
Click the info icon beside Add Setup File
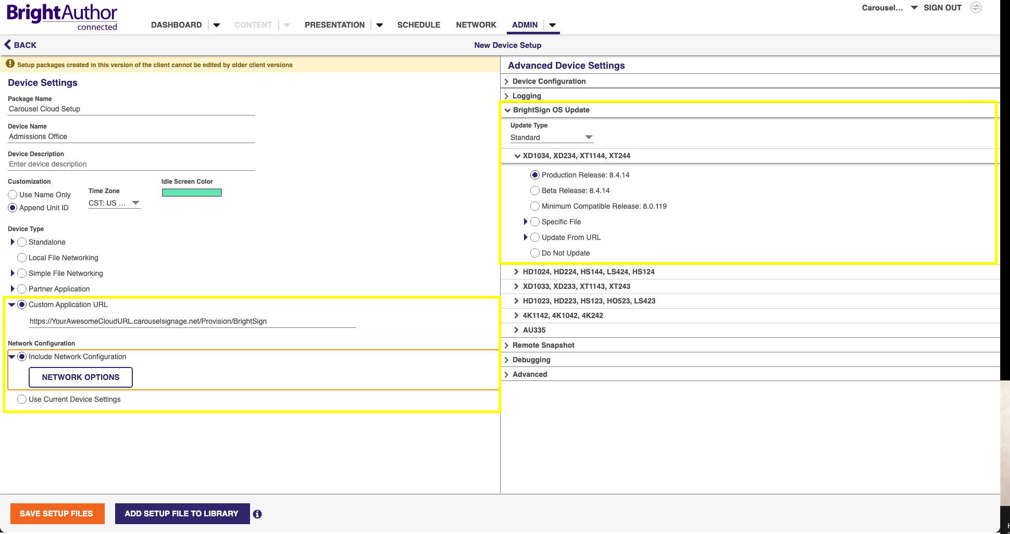[x=257, y=514]
